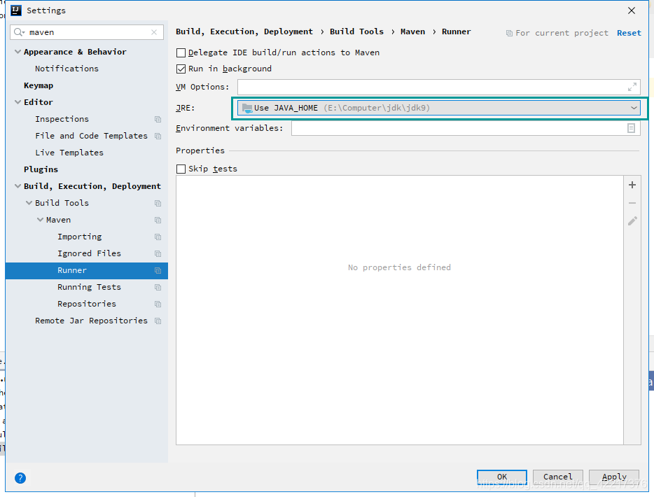Edit property with the pencil icon
This screenshot has height=497, width=654.
tap(632, 221)
